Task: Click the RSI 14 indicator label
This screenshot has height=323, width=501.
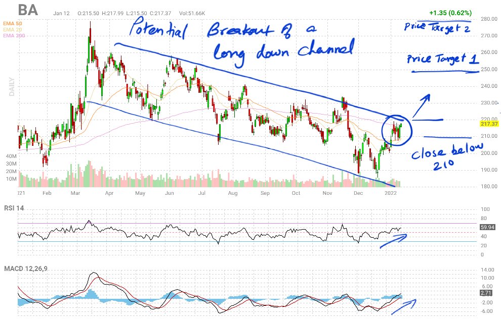Action: (x=14, y=208)
